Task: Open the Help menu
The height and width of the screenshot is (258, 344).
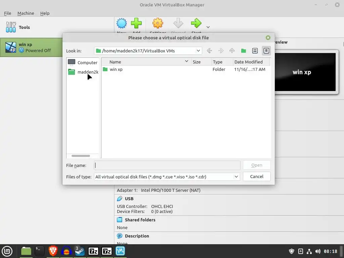Action: pos(45,13)
